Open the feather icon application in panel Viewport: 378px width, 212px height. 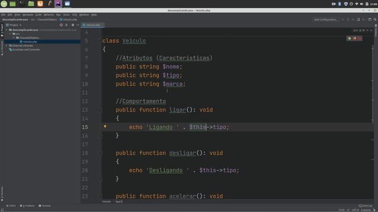pyautogui.click(x=50, y=4)
